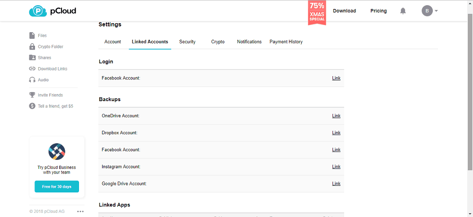Screen dimensions: 473x217
Task: Click the Download Links chain icon
Action: [x=32, y=69]
